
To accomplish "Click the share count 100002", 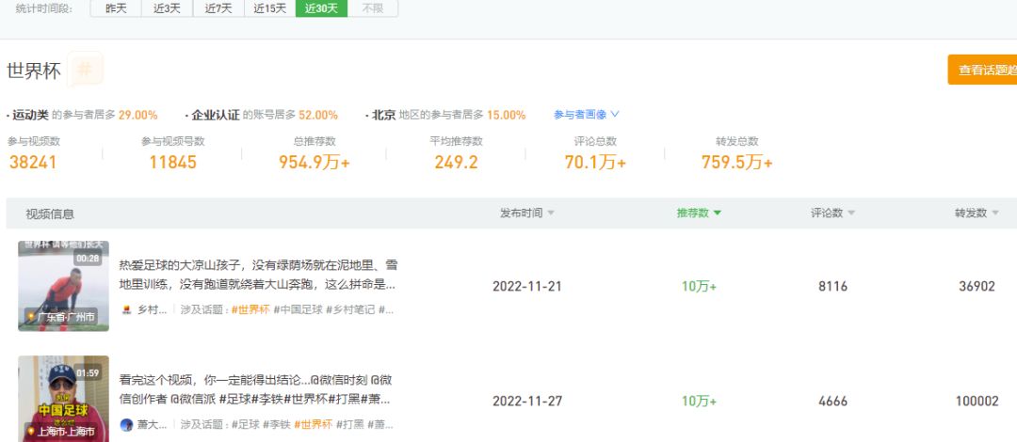I will click(x=977, y=402).
